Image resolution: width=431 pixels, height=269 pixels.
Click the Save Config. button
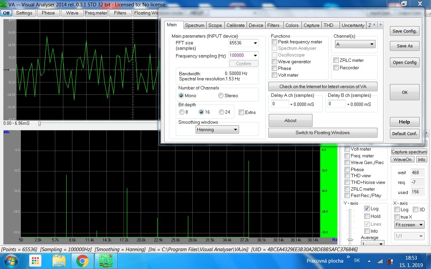pos(404,31)
